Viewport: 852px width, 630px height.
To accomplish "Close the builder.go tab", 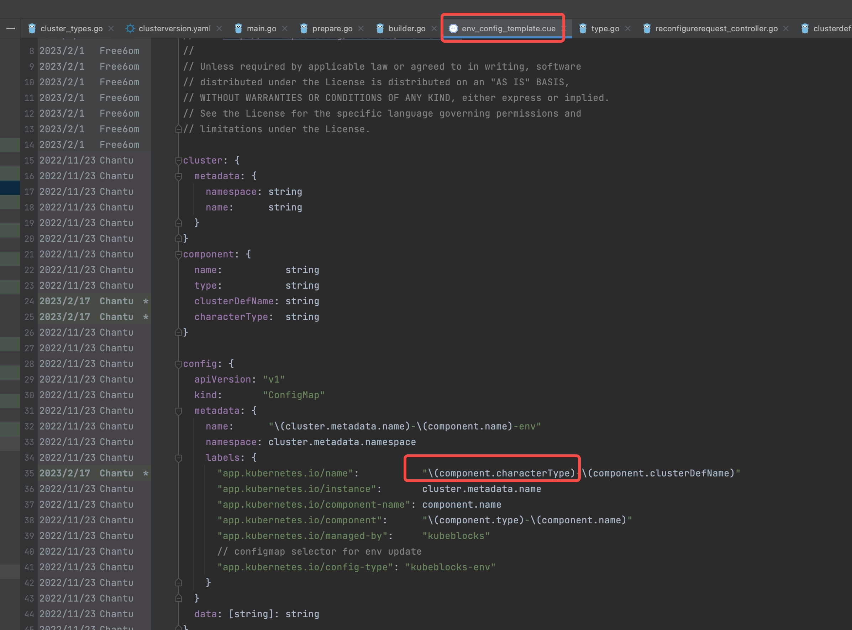I will (434, 28).
